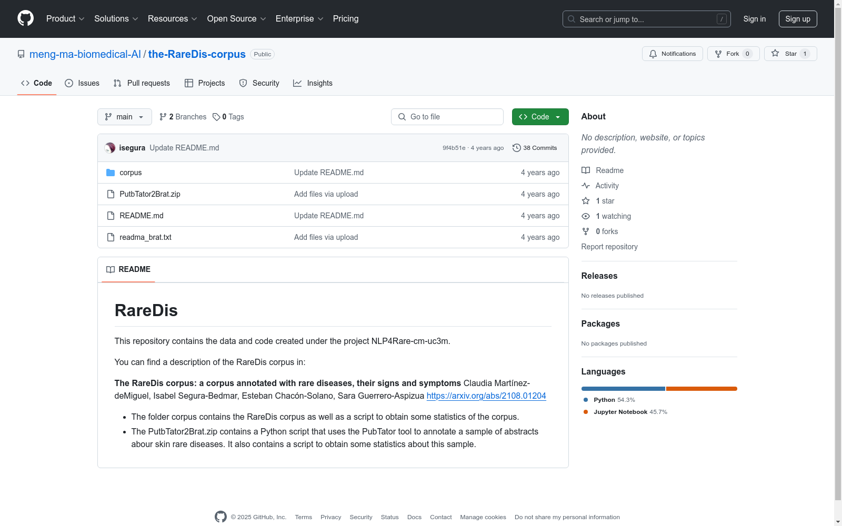The height and width of the screenshot is (526, 842).
Task: Open PutbTator2Brat.zip file
Action: (x=150, y=194)
